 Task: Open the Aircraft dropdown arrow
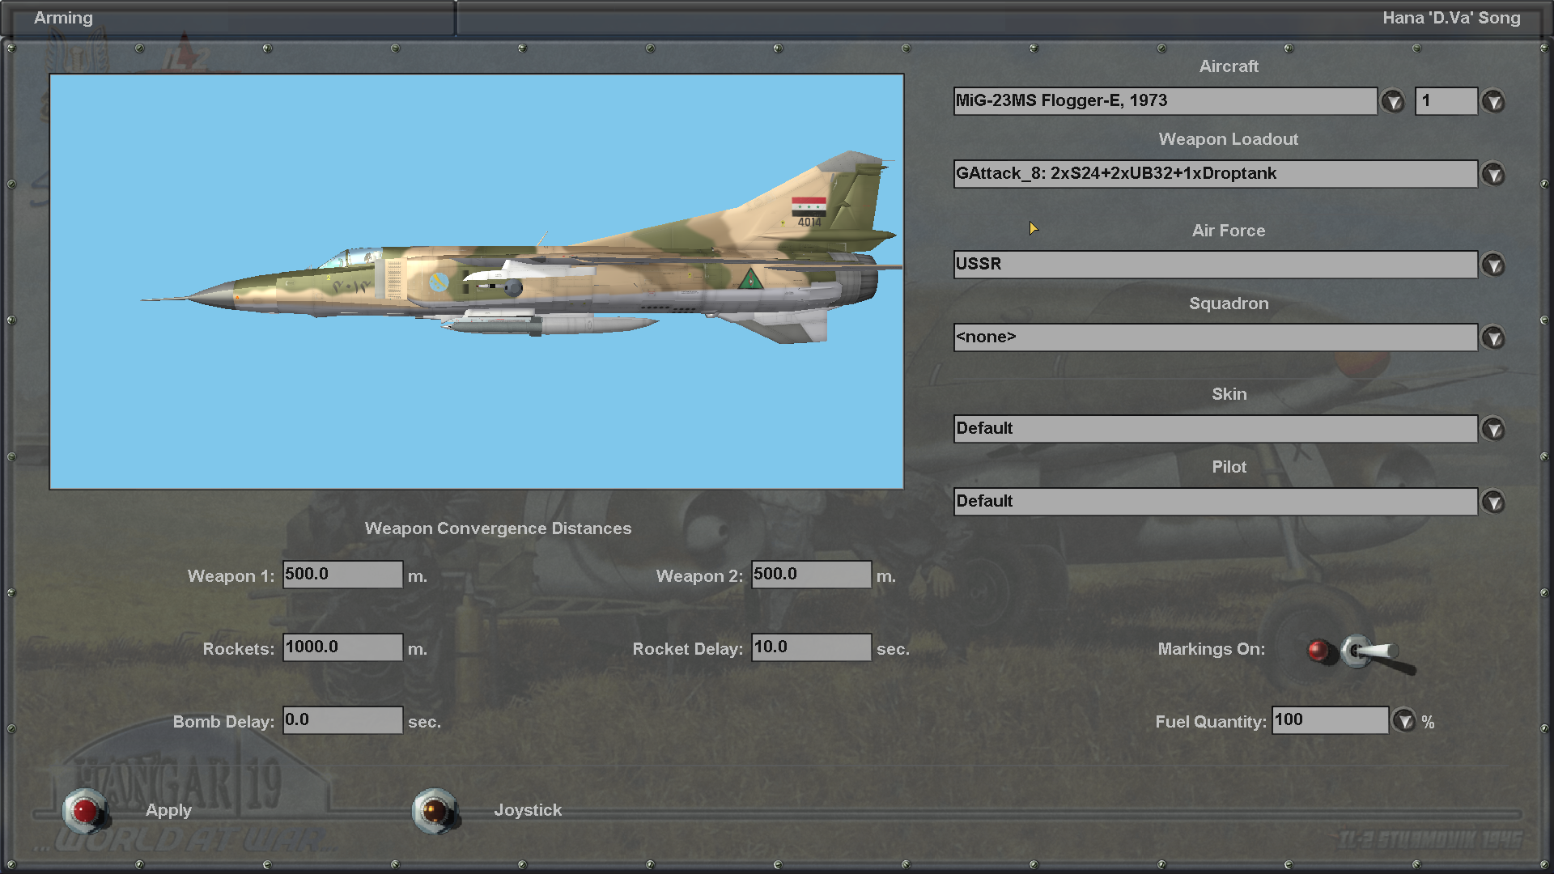(x=1393, y=101)
